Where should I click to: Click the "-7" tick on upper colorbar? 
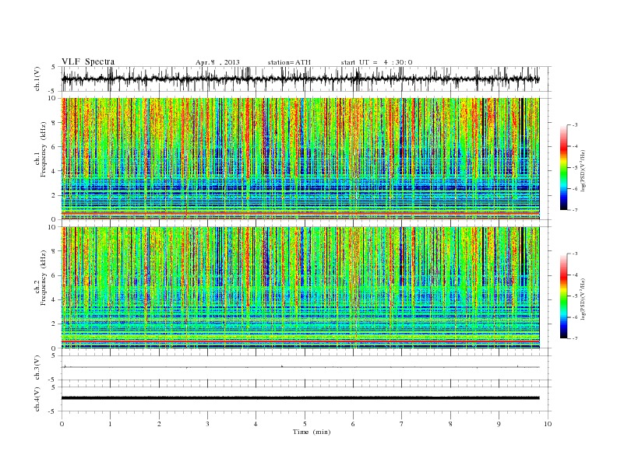(x=574, y=210)
